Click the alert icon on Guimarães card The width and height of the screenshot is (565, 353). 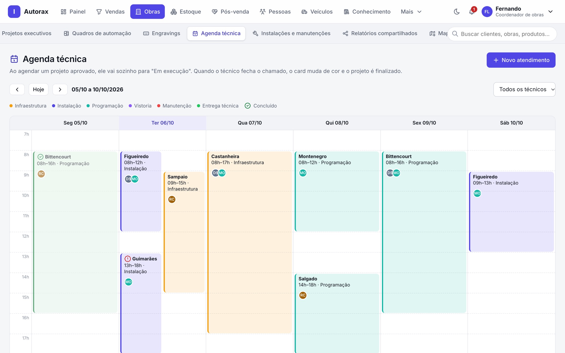coord(128,259)
